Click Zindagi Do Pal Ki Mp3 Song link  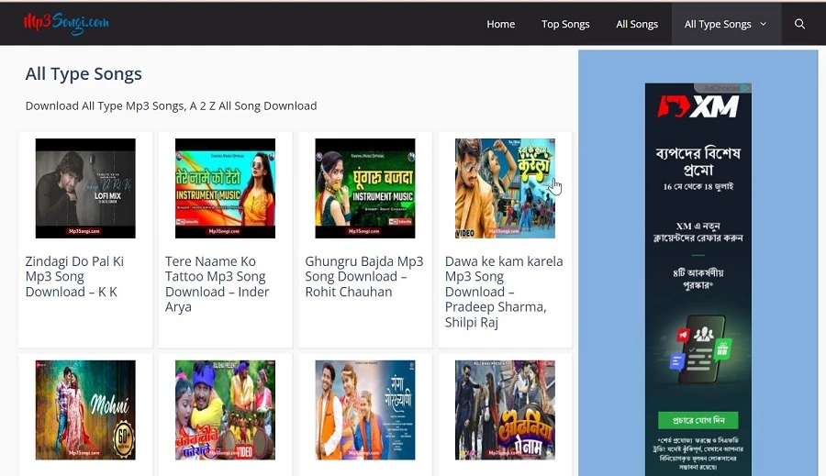75,276
